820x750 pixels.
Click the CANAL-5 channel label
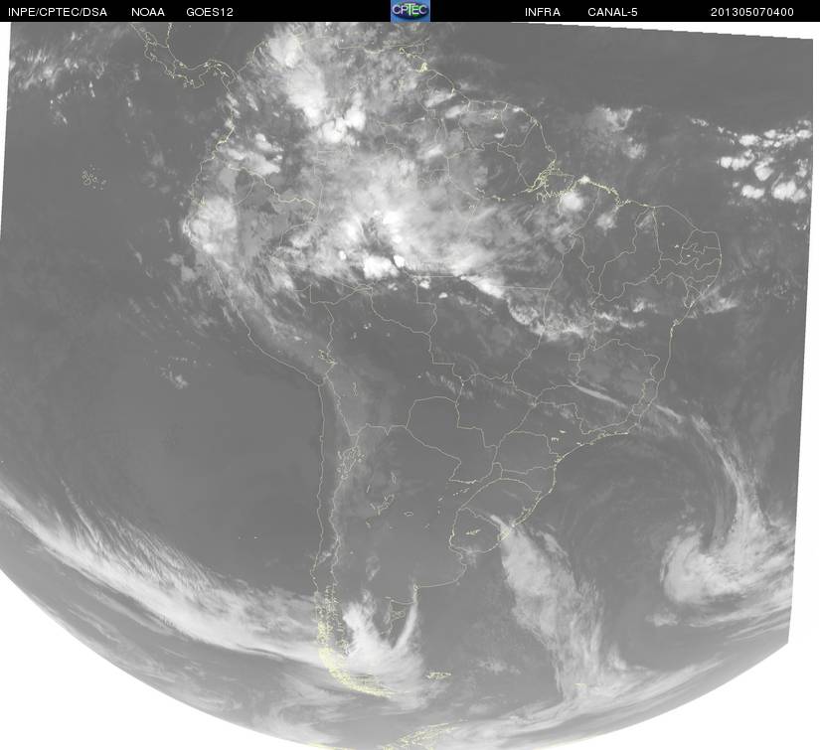(612, 12)
